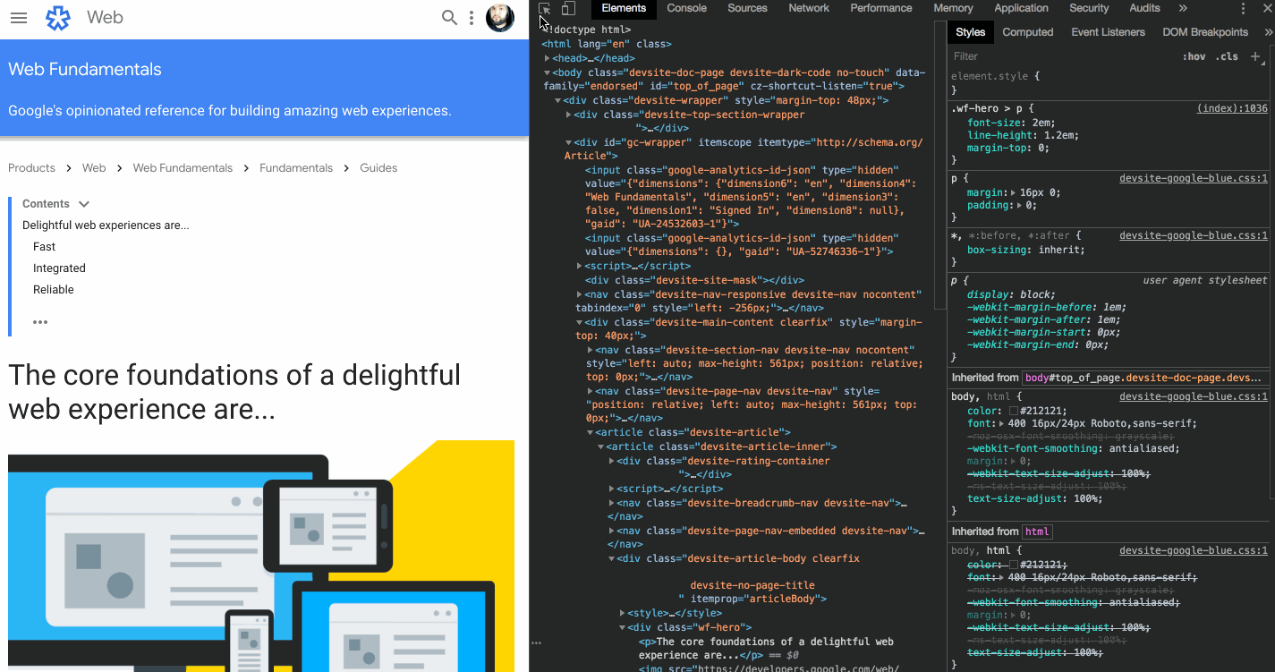This screenshot has width=1275, height=672.
Task: Open the Audits panel
Action: [x=1144, y=8]
